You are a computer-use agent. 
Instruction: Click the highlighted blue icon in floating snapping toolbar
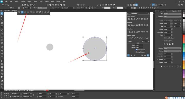[x=22, y=12]
